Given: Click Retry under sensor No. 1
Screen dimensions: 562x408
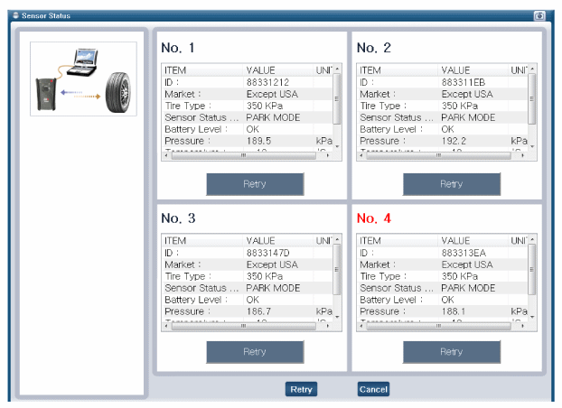Looking at the screenshot, I should (255, 184).
